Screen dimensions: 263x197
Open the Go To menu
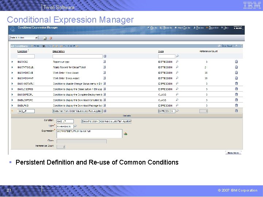(x=152, y=28)
